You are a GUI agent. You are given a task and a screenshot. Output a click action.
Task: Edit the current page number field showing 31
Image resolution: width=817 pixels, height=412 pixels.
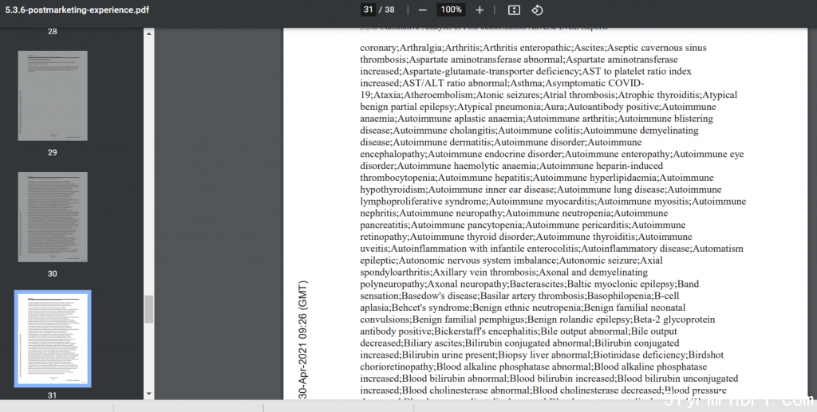[x=369, y=10]
